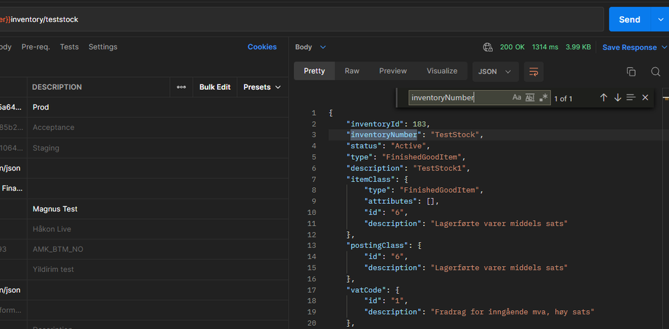Click the search magnifier icon in response
The width and height of the screenshot is (669, 329).
656,72
